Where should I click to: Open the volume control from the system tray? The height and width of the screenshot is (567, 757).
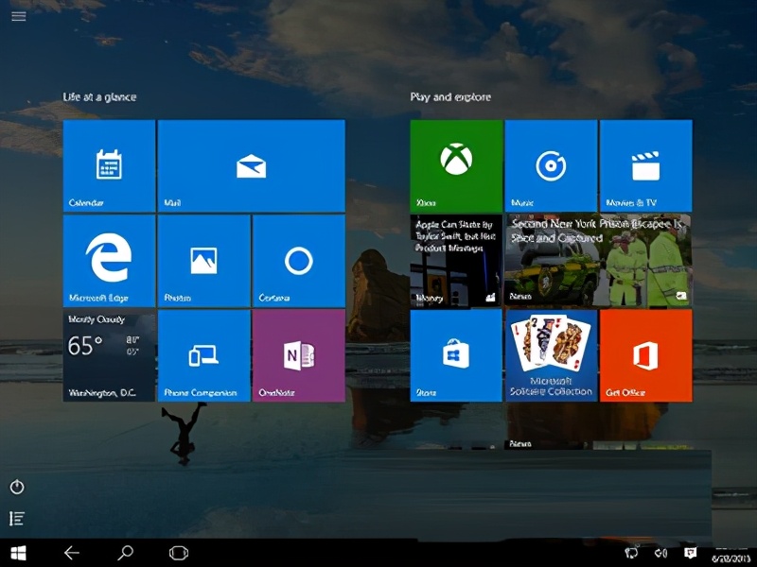661,552
